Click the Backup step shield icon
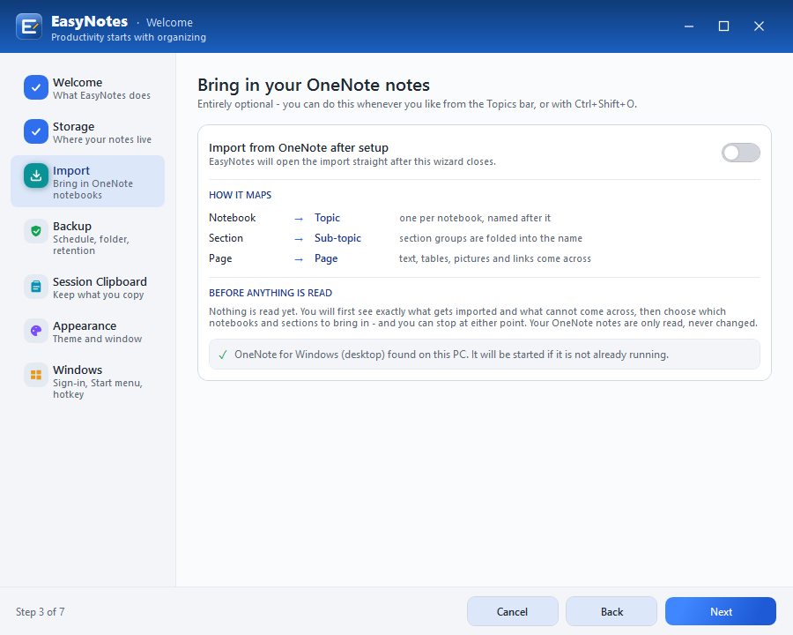The image size is (793, 635). point(36,231)
